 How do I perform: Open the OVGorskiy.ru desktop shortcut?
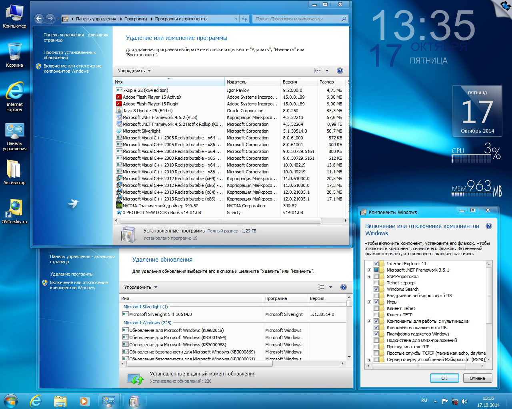click(14, 211)
